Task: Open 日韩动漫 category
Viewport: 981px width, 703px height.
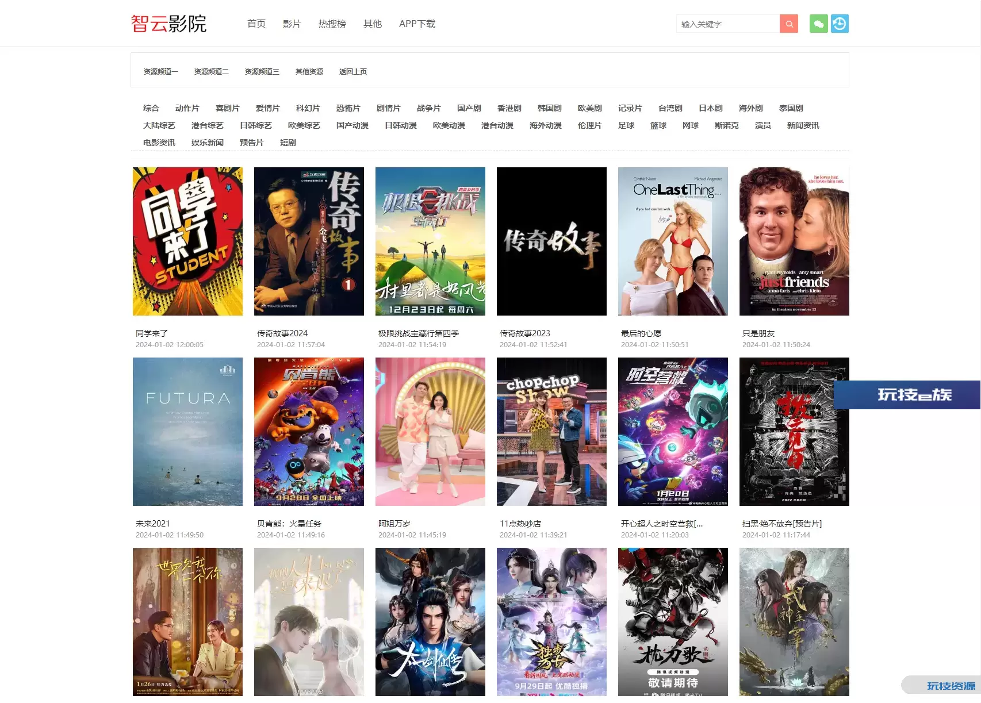Action: [x=401, y=125]
